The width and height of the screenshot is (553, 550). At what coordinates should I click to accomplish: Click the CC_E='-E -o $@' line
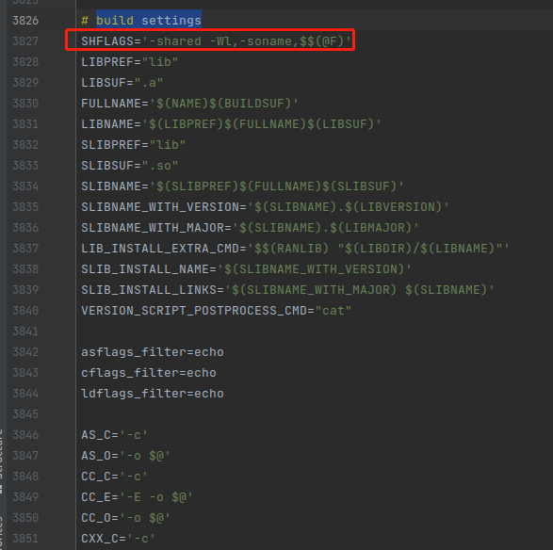137,497
